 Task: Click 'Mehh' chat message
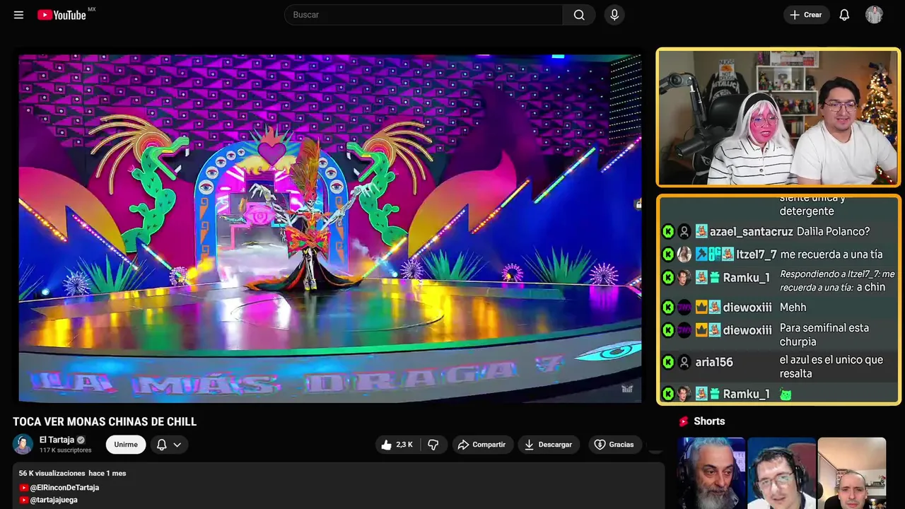[793, 308]
